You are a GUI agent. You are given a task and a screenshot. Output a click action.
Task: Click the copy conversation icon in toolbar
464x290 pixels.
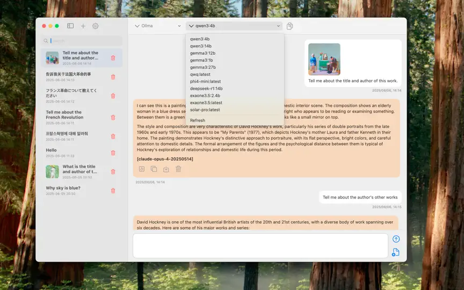pos(289,26)
